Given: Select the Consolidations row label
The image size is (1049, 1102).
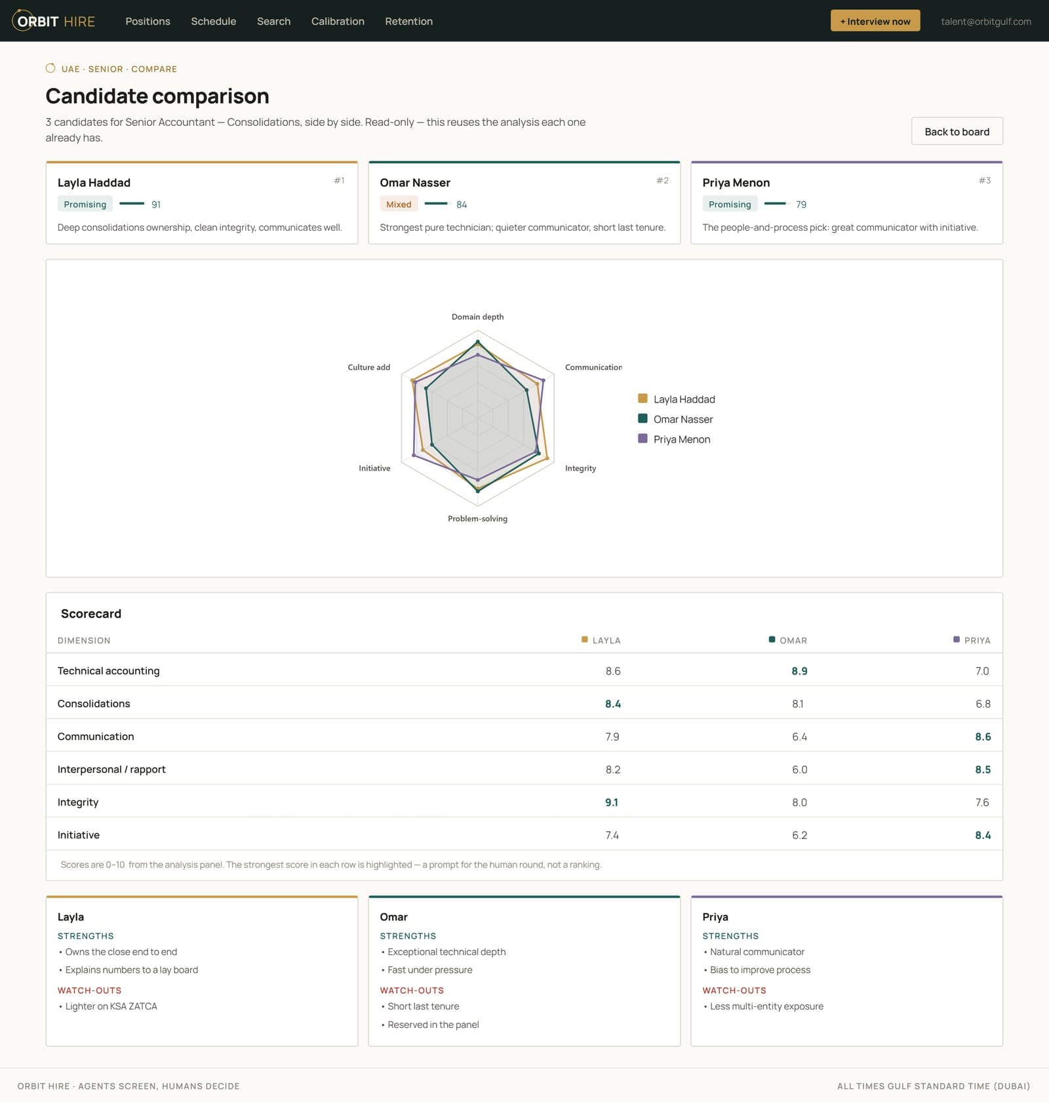Looking at the screenshot, I should click(94, 703).
